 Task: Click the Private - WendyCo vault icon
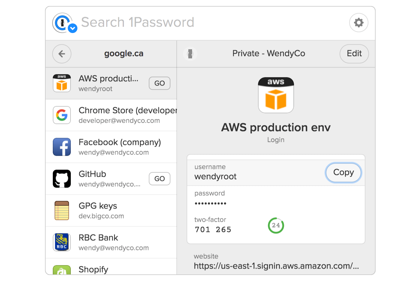pos(190,53)
